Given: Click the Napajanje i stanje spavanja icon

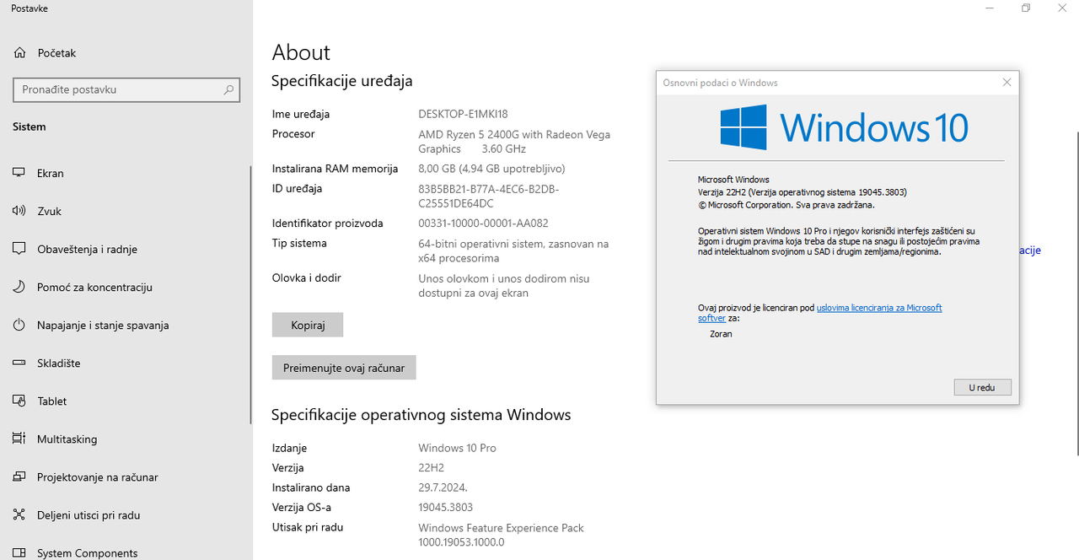Looking at the screenshot, I should click(19, 325).
